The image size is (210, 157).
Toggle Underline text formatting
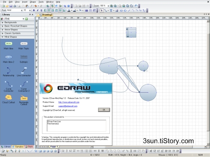coord(41,10)
